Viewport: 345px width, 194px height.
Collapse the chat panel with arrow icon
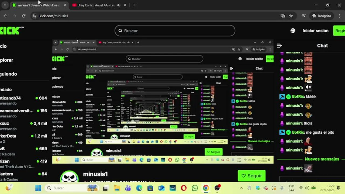coord(279,46)
